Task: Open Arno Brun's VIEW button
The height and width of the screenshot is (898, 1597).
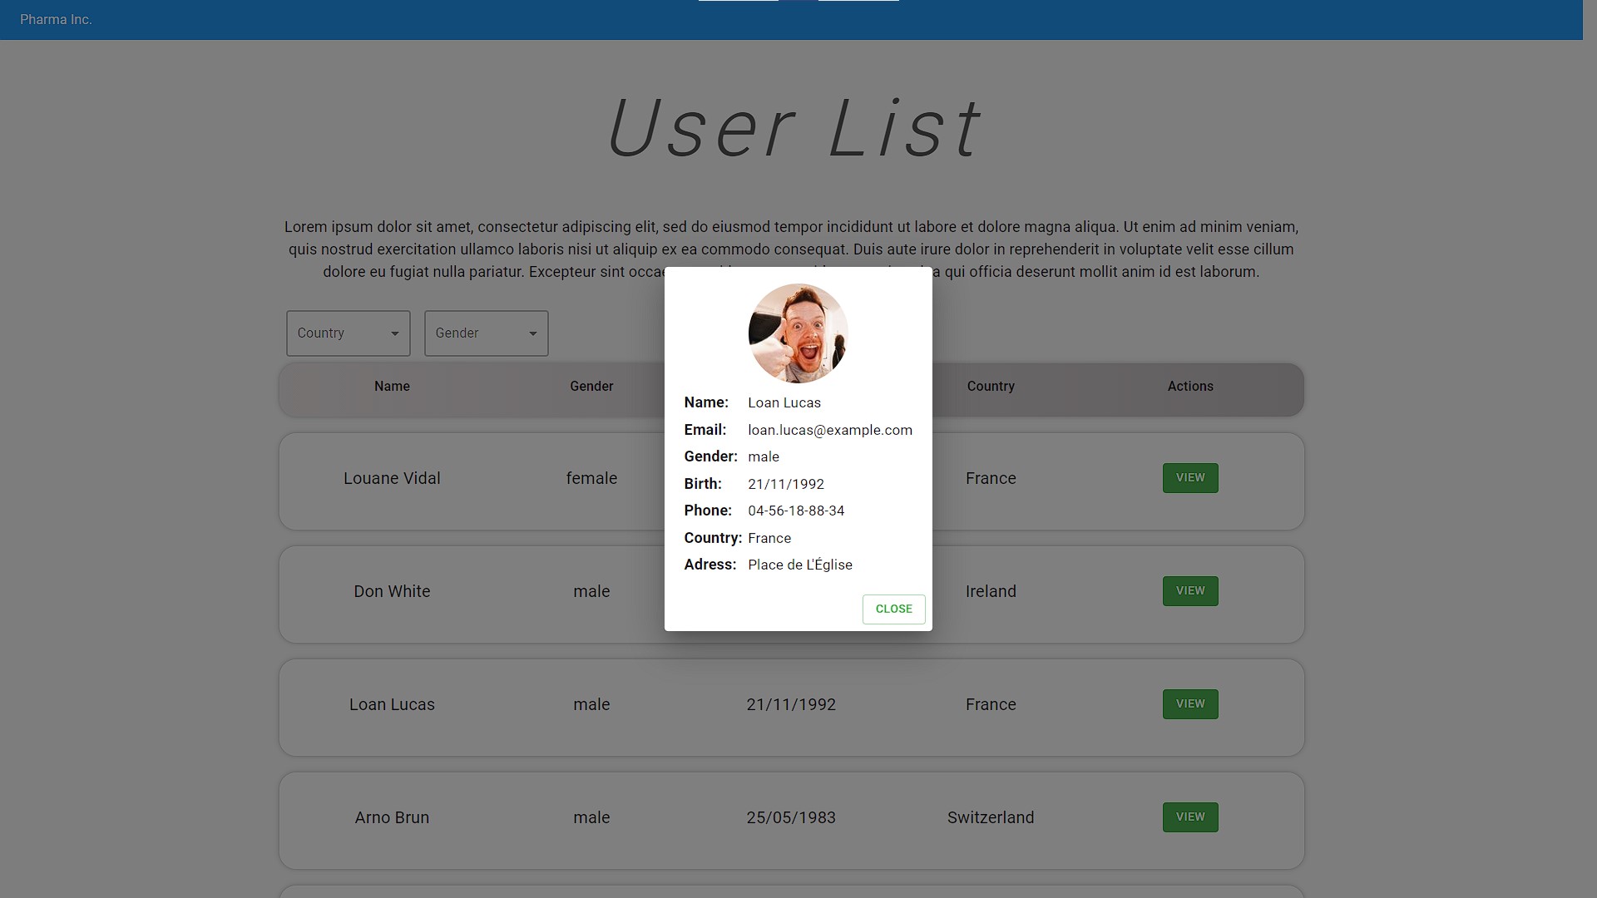Action: coord(1189,817)
